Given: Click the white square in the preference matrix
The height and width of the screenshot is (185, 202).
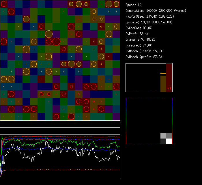Looking at the screenshot, I should click(169, 141).
